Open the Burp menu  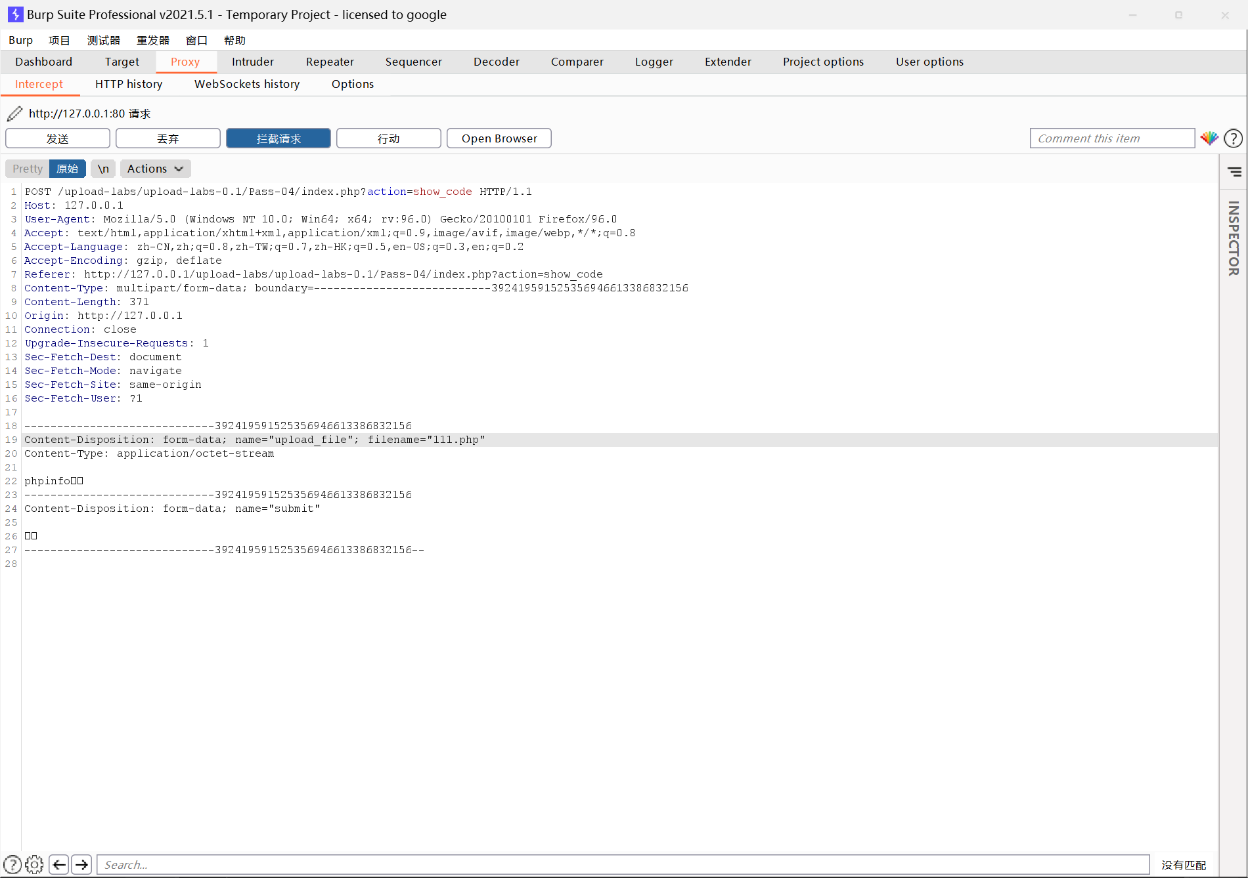[x=20, y=40]
